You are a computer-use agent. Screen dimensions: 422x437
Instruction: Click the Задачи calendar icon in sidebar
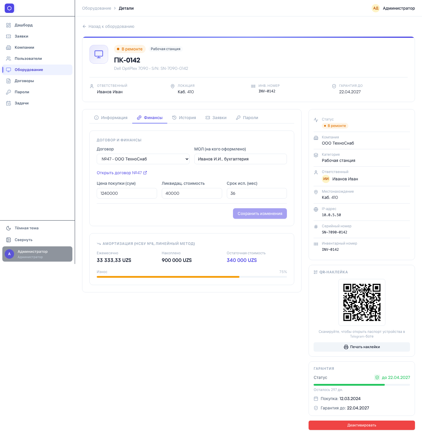point(8,103)
